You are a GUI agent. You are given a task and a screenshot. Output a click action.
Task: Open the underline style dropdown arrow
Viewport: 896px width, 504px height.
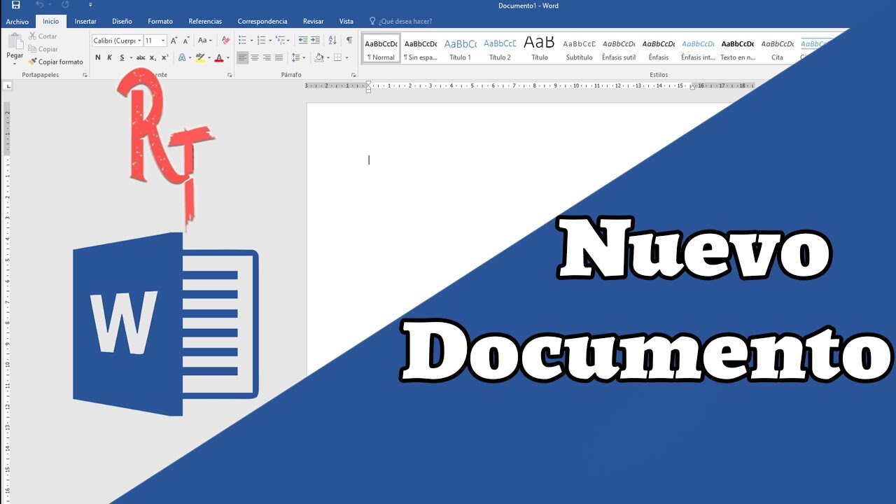[131, 57]
